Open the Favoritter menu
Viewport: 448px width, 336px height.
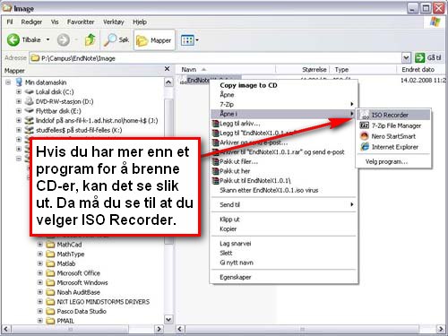coord(81,22)
